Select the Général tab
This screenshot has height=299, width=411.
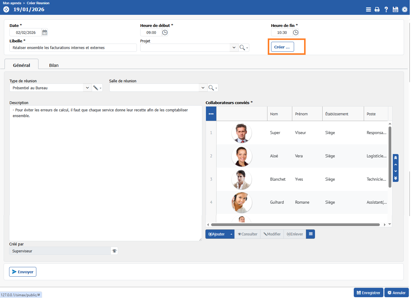coord(22,65)
